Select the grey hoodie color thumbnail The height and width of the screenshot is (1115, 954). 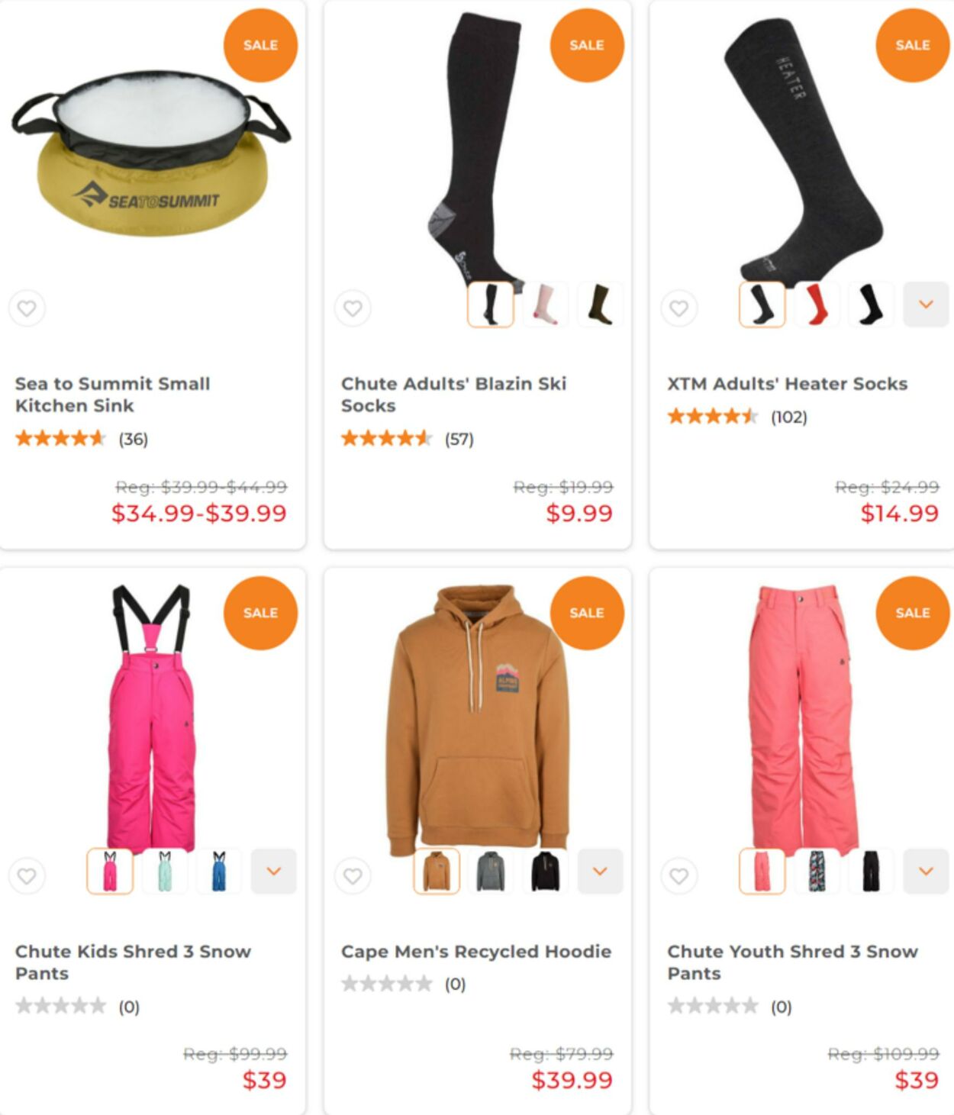pyautogui.click(x=491, y=871)
